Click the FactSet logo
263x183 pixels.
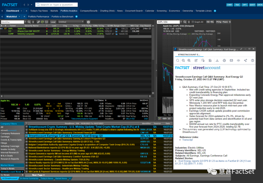click(10, 5)
